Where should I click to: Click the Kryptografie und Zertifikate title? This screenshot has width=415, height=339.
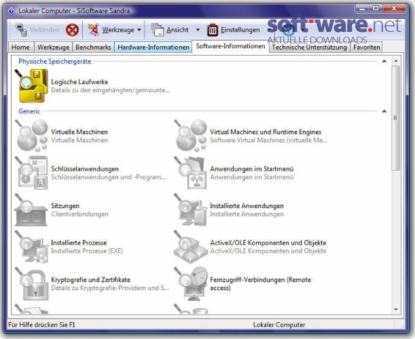click(91, 280)
